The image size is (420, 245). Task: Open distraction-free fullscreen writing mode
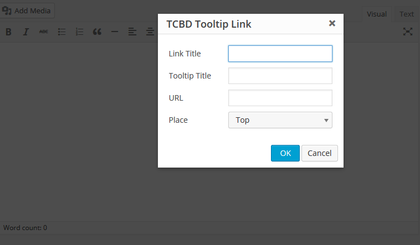[408, 32]
